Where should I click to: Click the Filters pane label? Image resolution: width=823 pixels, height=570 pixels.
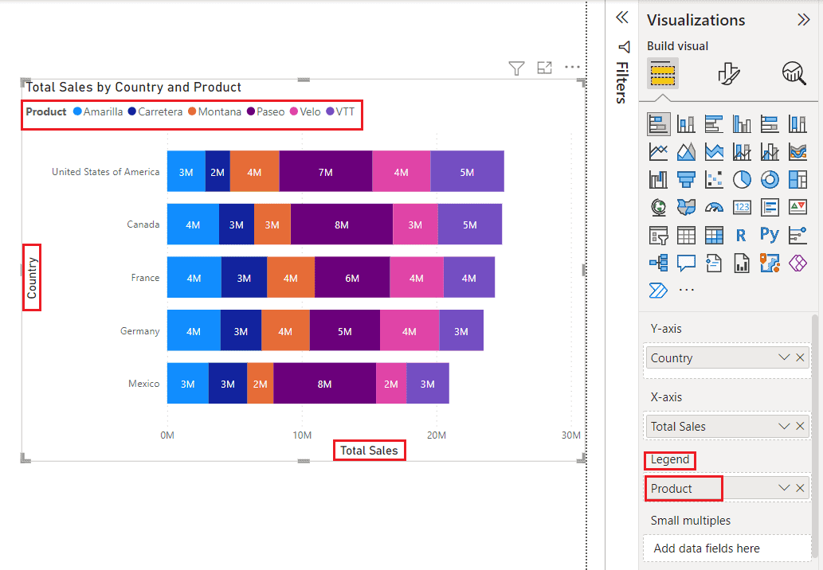(x=622, y=82)
